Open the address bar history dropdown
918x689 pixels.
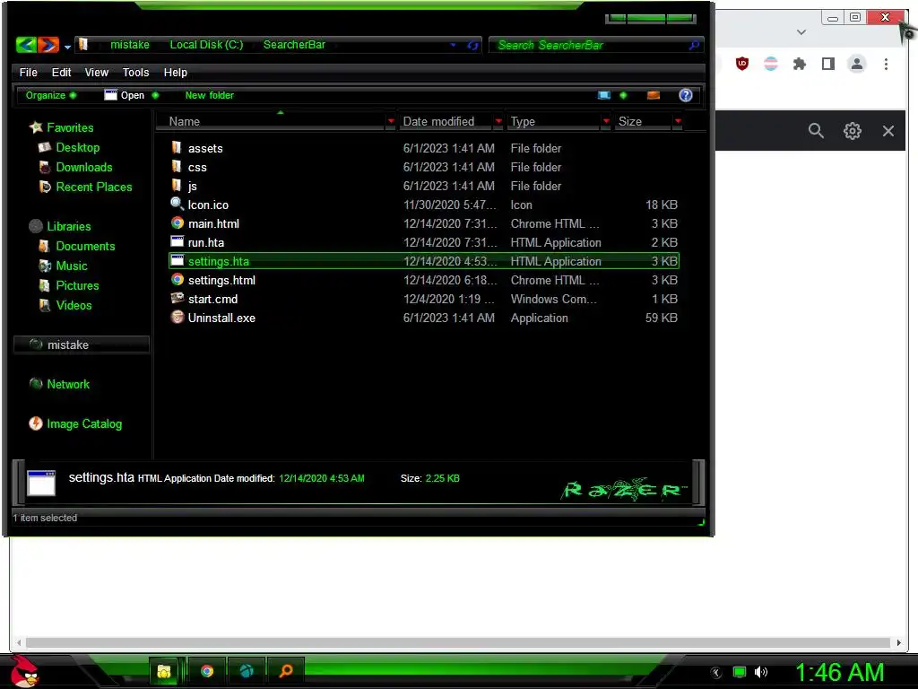(x=453, y=45)
